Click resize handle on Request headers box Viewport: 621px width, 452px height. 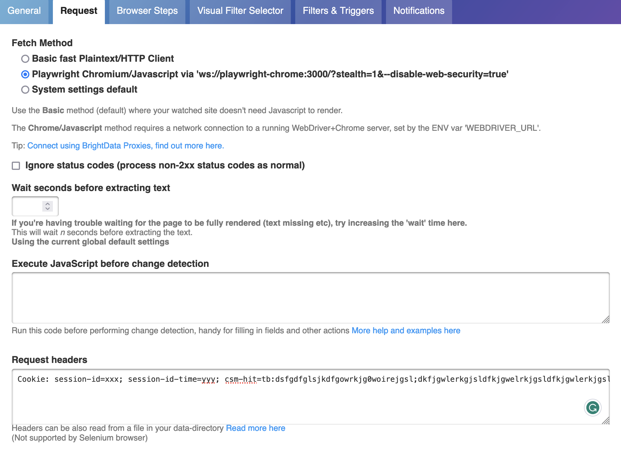[x=606, y=420]
